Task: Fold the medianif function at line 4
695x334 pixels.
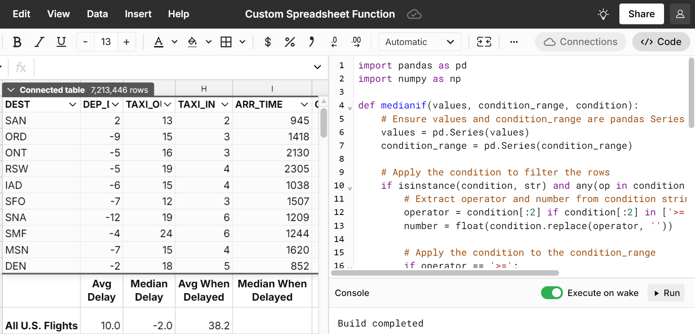Action: pos(350,108)
